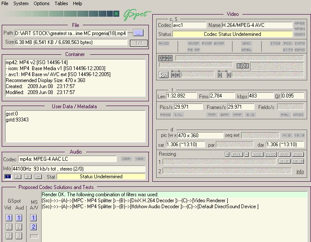Click the B-frame distance icon

click(175, 74)
